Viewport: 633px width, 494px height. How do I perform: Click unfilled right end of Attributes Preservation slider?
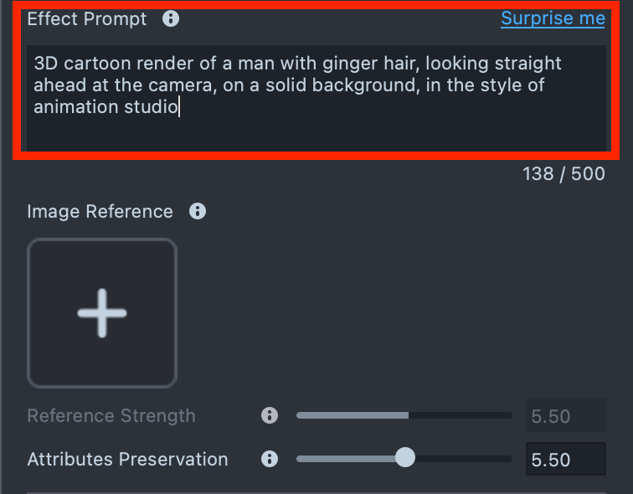486,458
